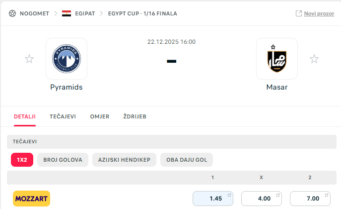Switch to the TEČAJEVI tab
The image size is (341, 209).
click(x=63, y=116)
